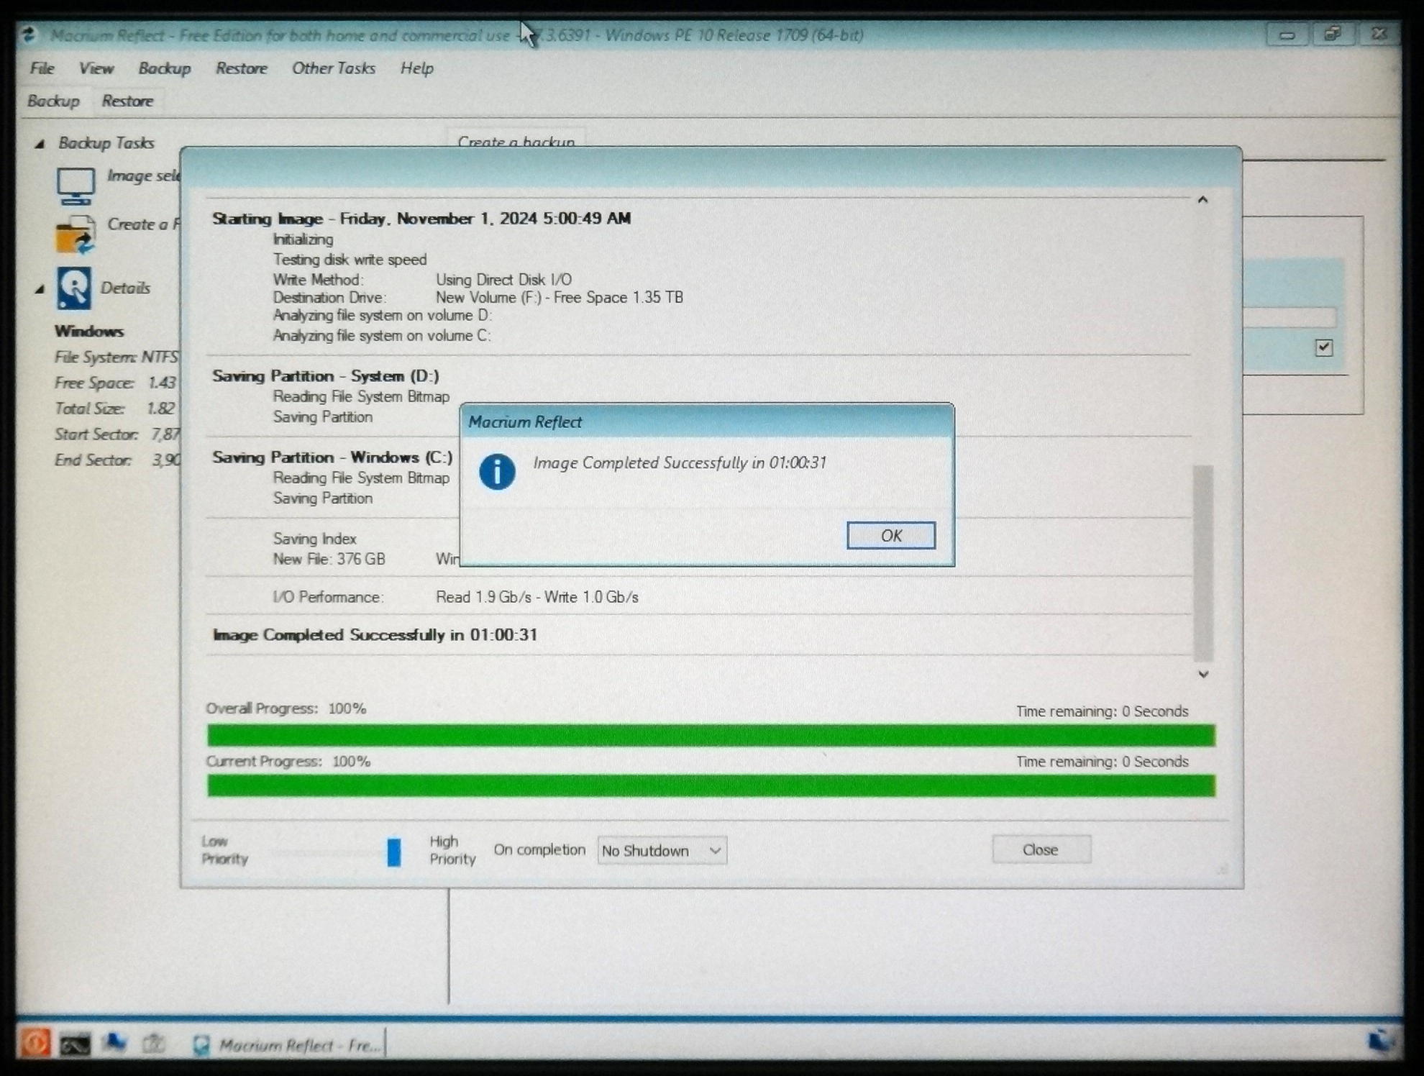Viewport: 1424px width, 1076px height.
Task: Open the Restore menu
Action: point(242,68)
